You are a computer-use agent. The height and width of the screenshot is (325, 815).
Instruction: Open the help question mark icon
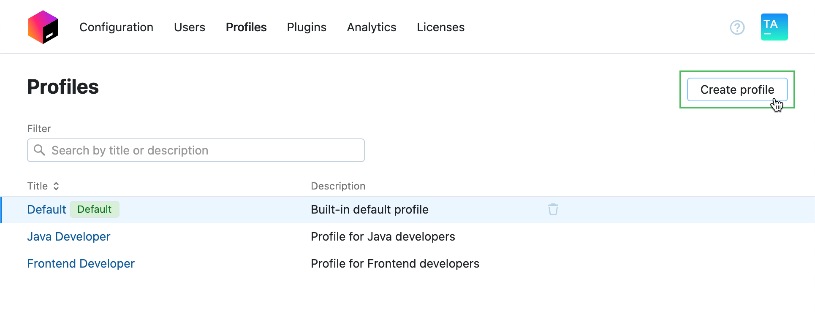[737, 27]
